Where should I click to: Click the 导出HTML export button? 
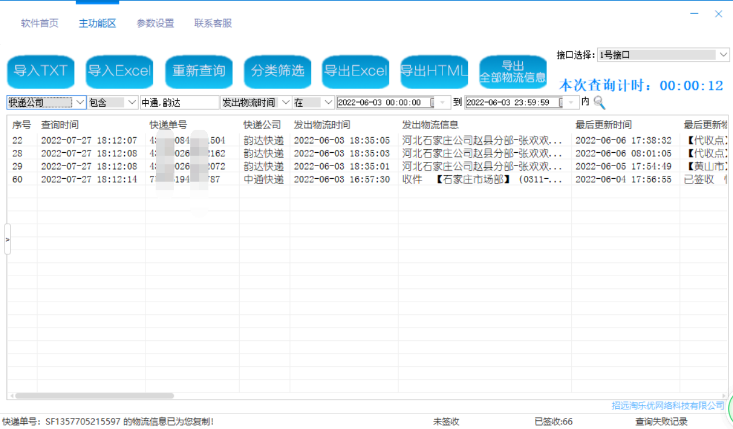coord(434,71)
